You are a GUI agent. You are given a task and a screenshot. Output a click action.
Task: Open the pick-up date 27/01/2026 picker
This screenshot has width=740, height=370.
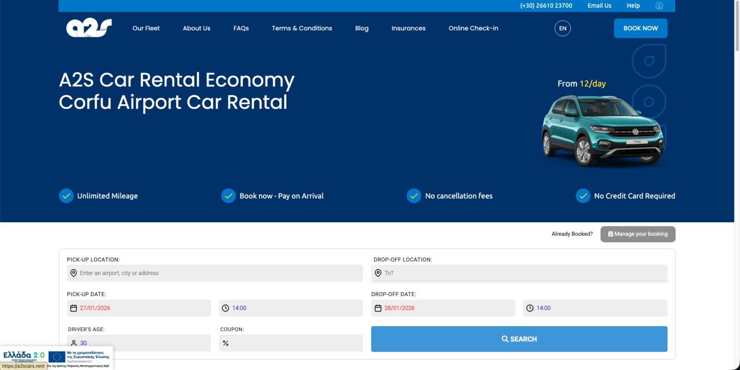[x=95, y=308]
